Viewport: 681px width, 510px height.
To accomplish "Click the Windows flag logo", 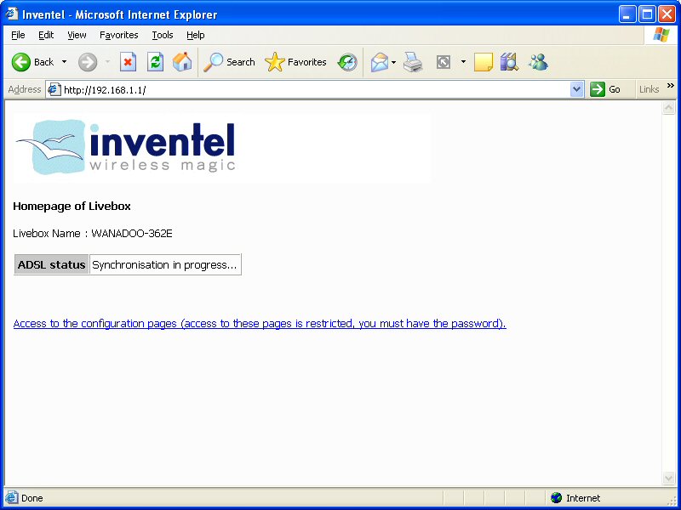I will coord(661,35).
